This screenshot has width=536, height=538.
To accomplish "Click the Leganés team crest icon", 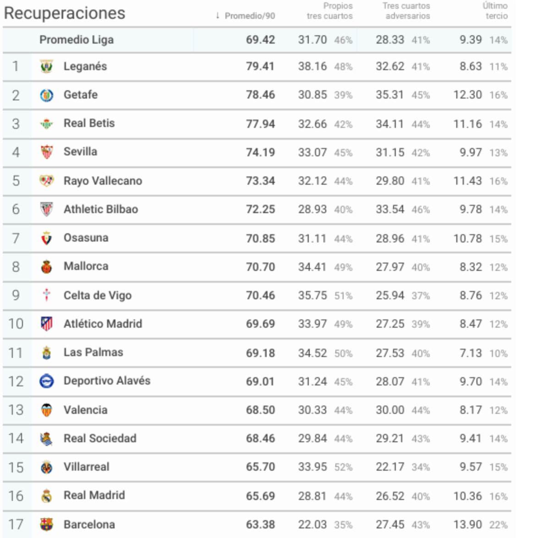I will click(47, 66).
